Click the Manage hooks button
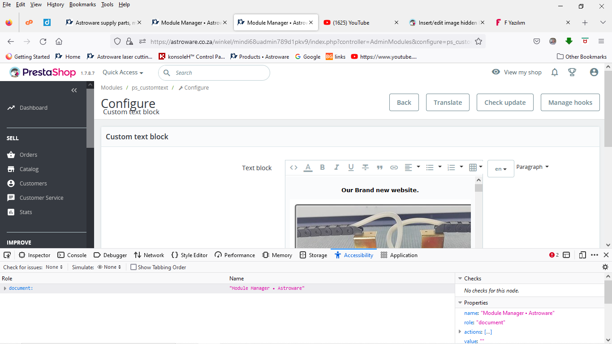 [x=570, y=102]
